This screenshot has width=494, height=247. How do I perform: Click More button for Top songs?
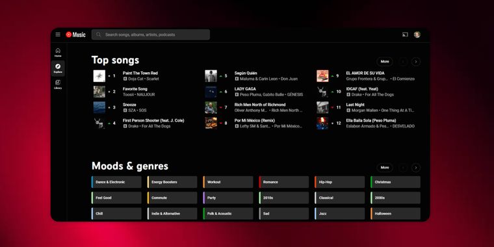(385, 62)
